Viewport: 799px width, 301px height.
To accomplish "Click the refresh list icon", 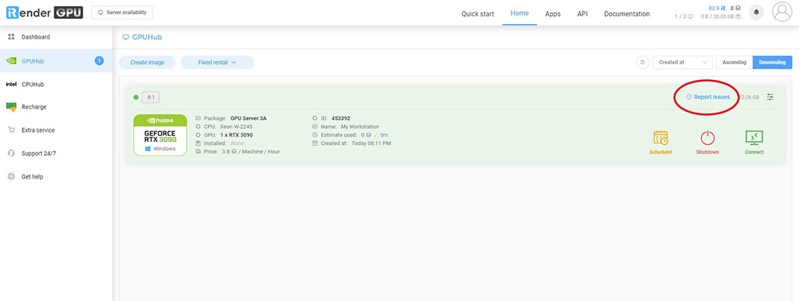I will coord(642,63).
